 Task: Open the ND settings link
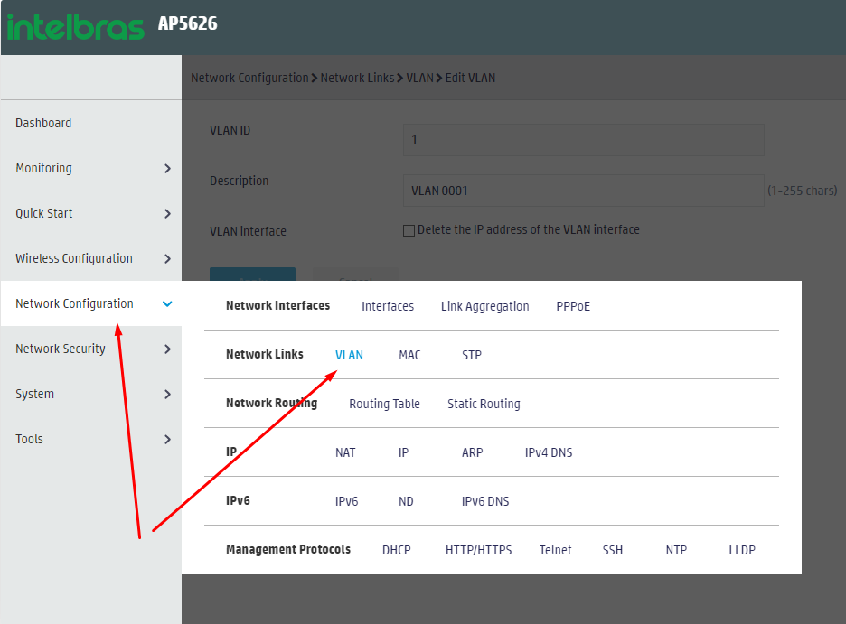[406, 502]
